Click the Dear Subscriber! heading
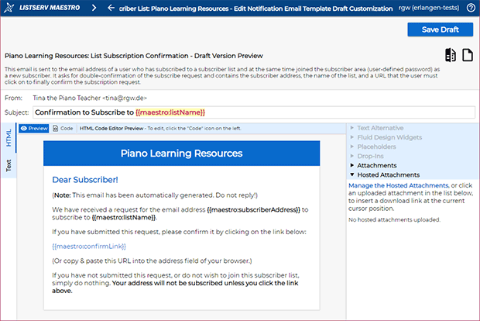Viewport: 480px width, 321px height. coord(85,180)
